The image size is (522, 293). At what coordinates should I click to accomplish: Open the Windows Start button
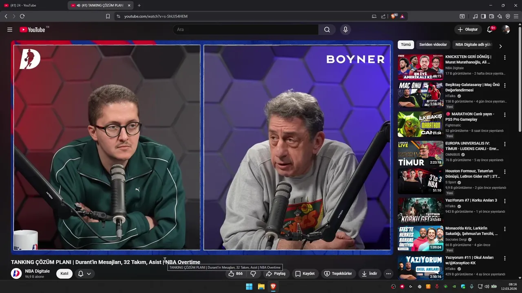pos(249,286)
